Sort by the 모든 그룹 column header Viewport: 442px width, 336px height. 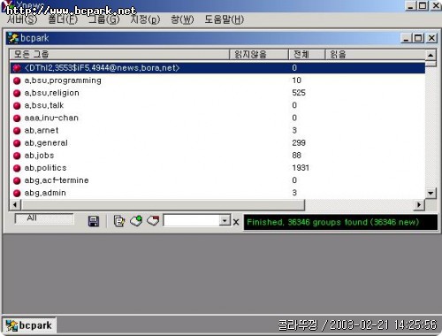click(x=119, y=55)
